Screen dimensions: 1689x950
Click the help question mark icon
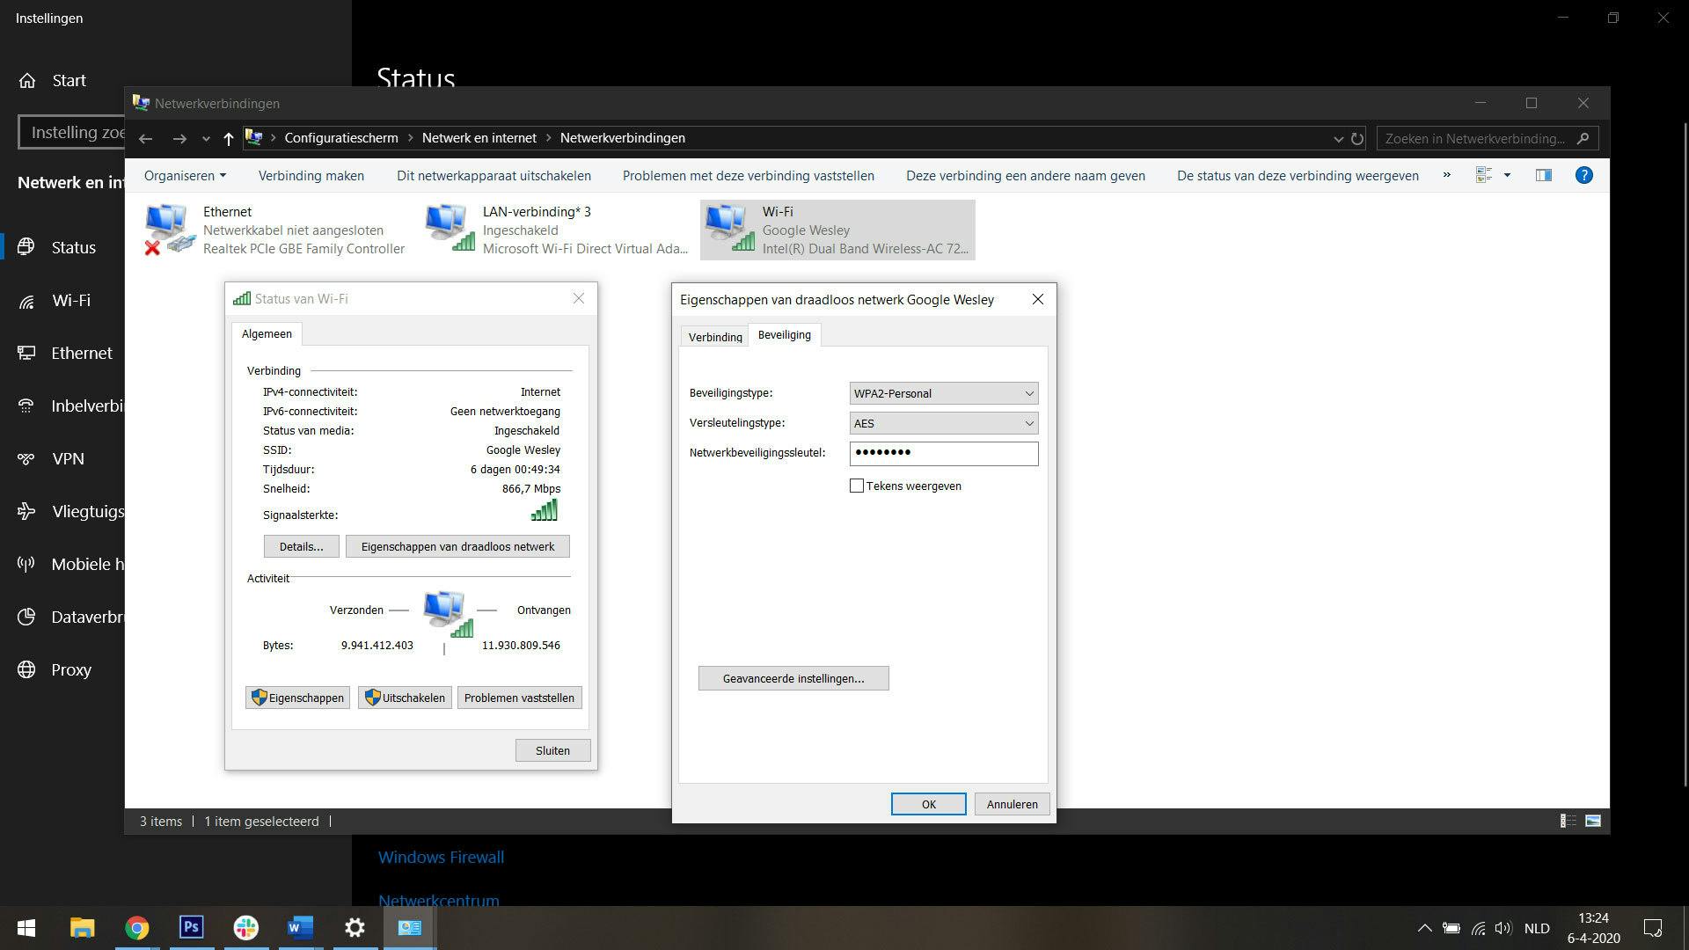(x=1583, y=175)
